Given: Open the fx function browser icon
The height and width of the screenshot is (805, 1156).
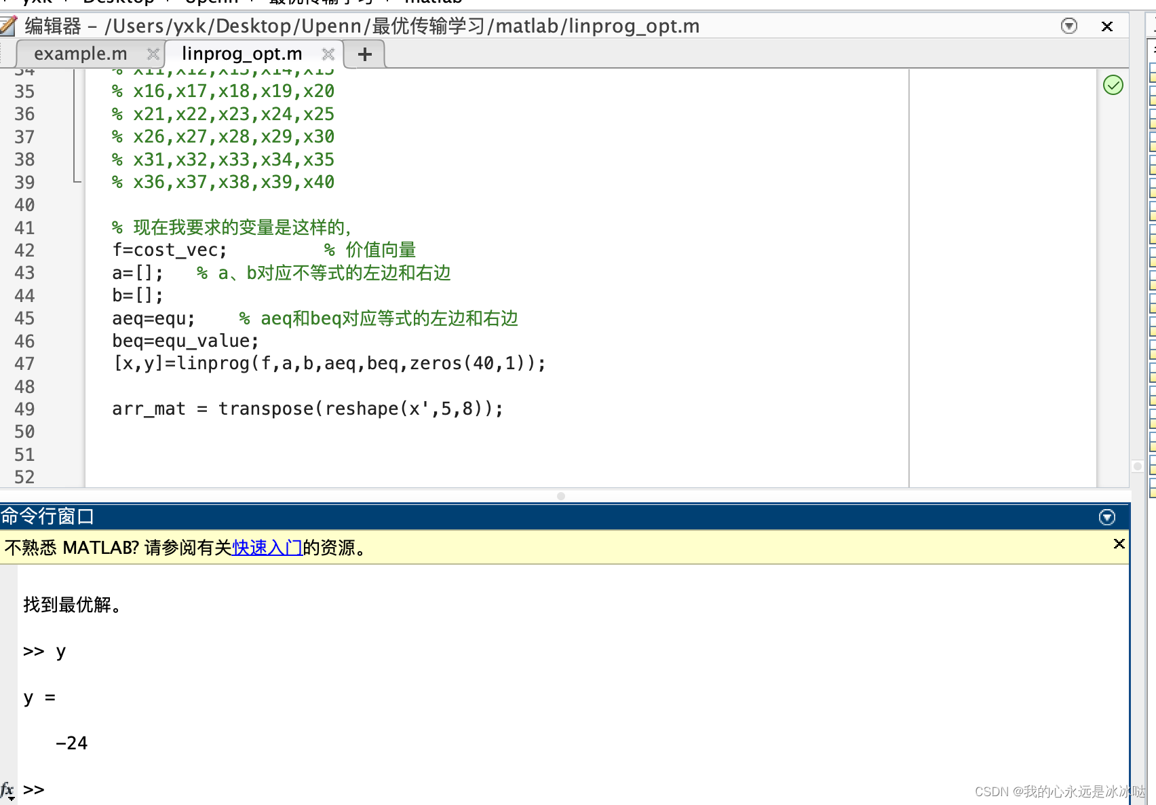Looking at the screenshot, I should 7,790.
